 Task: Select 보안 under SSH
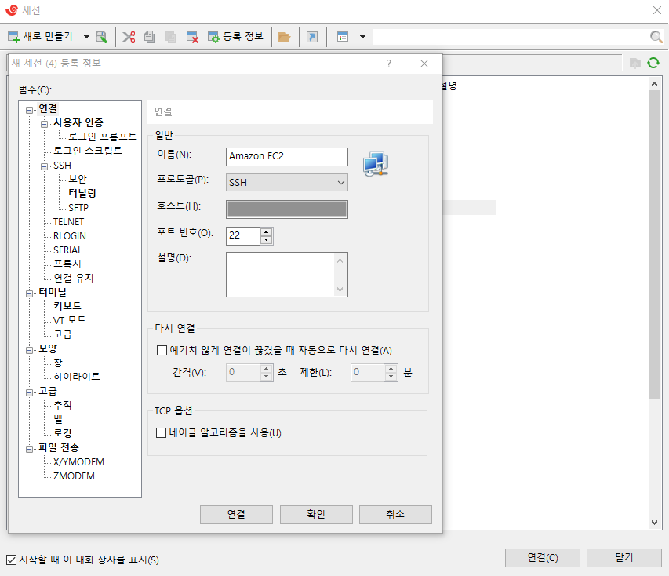78,179
